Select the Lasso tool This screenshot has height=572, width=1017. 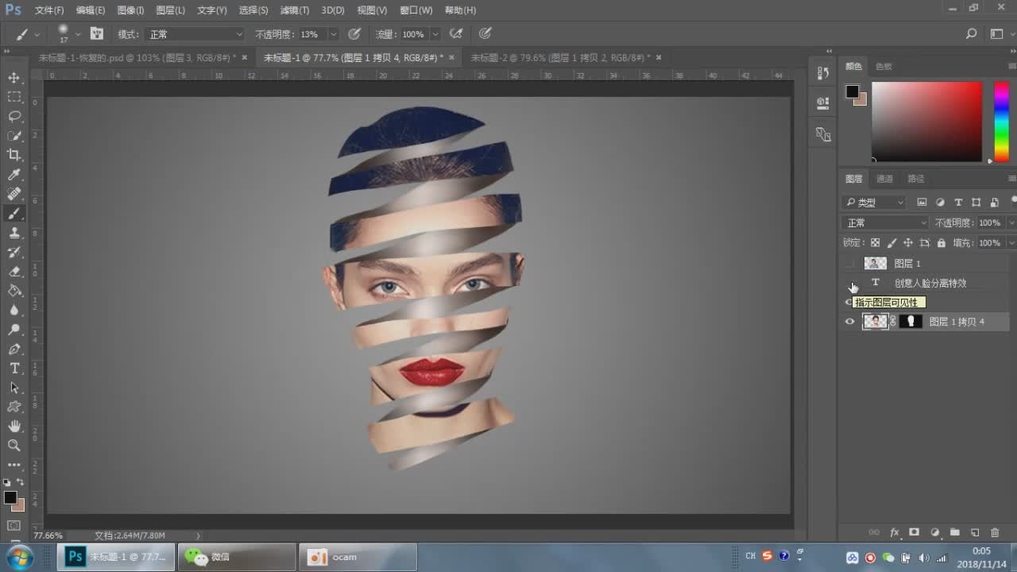point(14,116)
